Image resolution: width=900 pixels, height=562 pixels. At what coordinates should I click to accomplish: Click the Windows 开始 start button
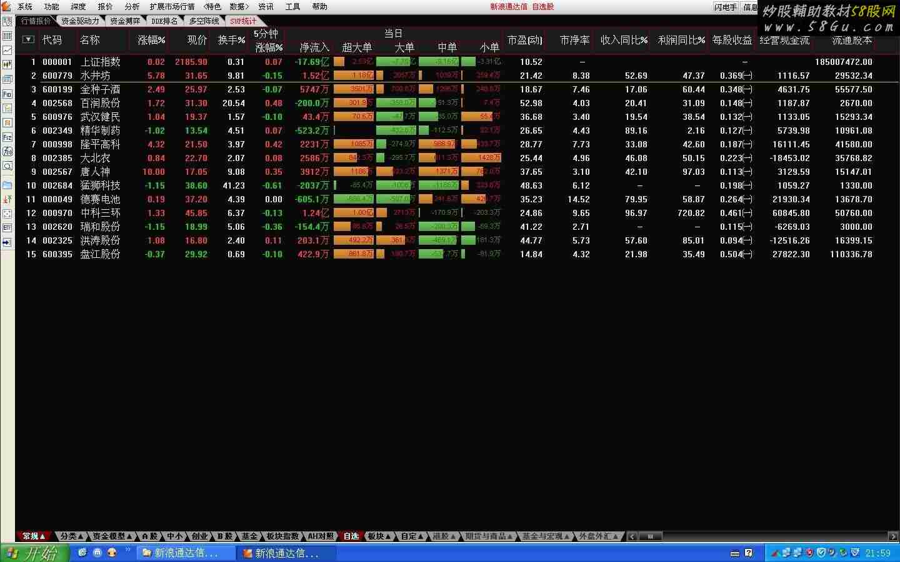(34, 553)
